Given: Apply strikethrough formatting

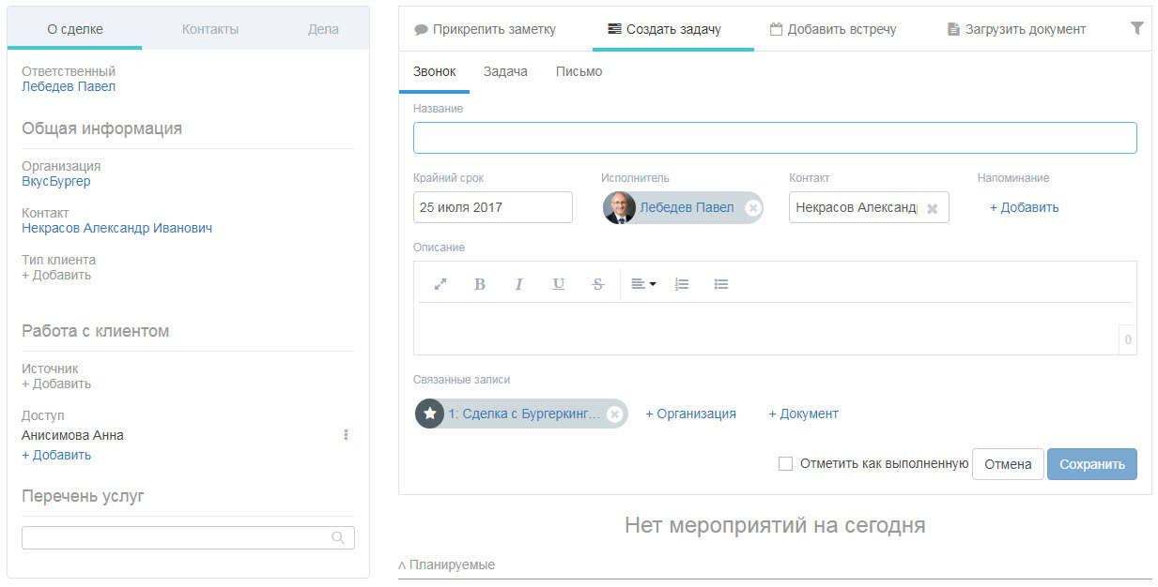Looking at the screenshot, I should point(598,284).
